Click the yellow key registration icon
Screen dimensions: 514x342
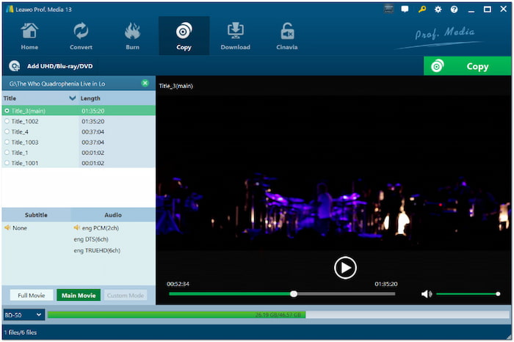[421, 10]
